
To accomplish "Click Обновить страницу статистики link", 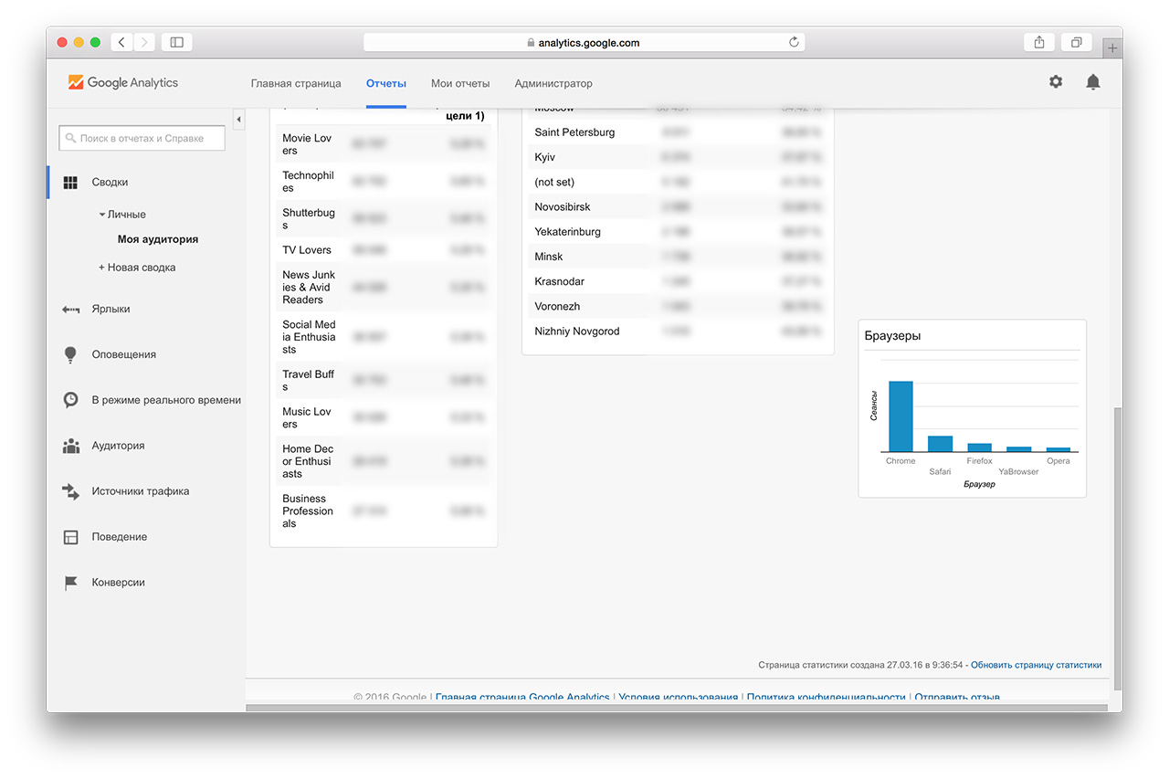I will (x=1036, y=665).
